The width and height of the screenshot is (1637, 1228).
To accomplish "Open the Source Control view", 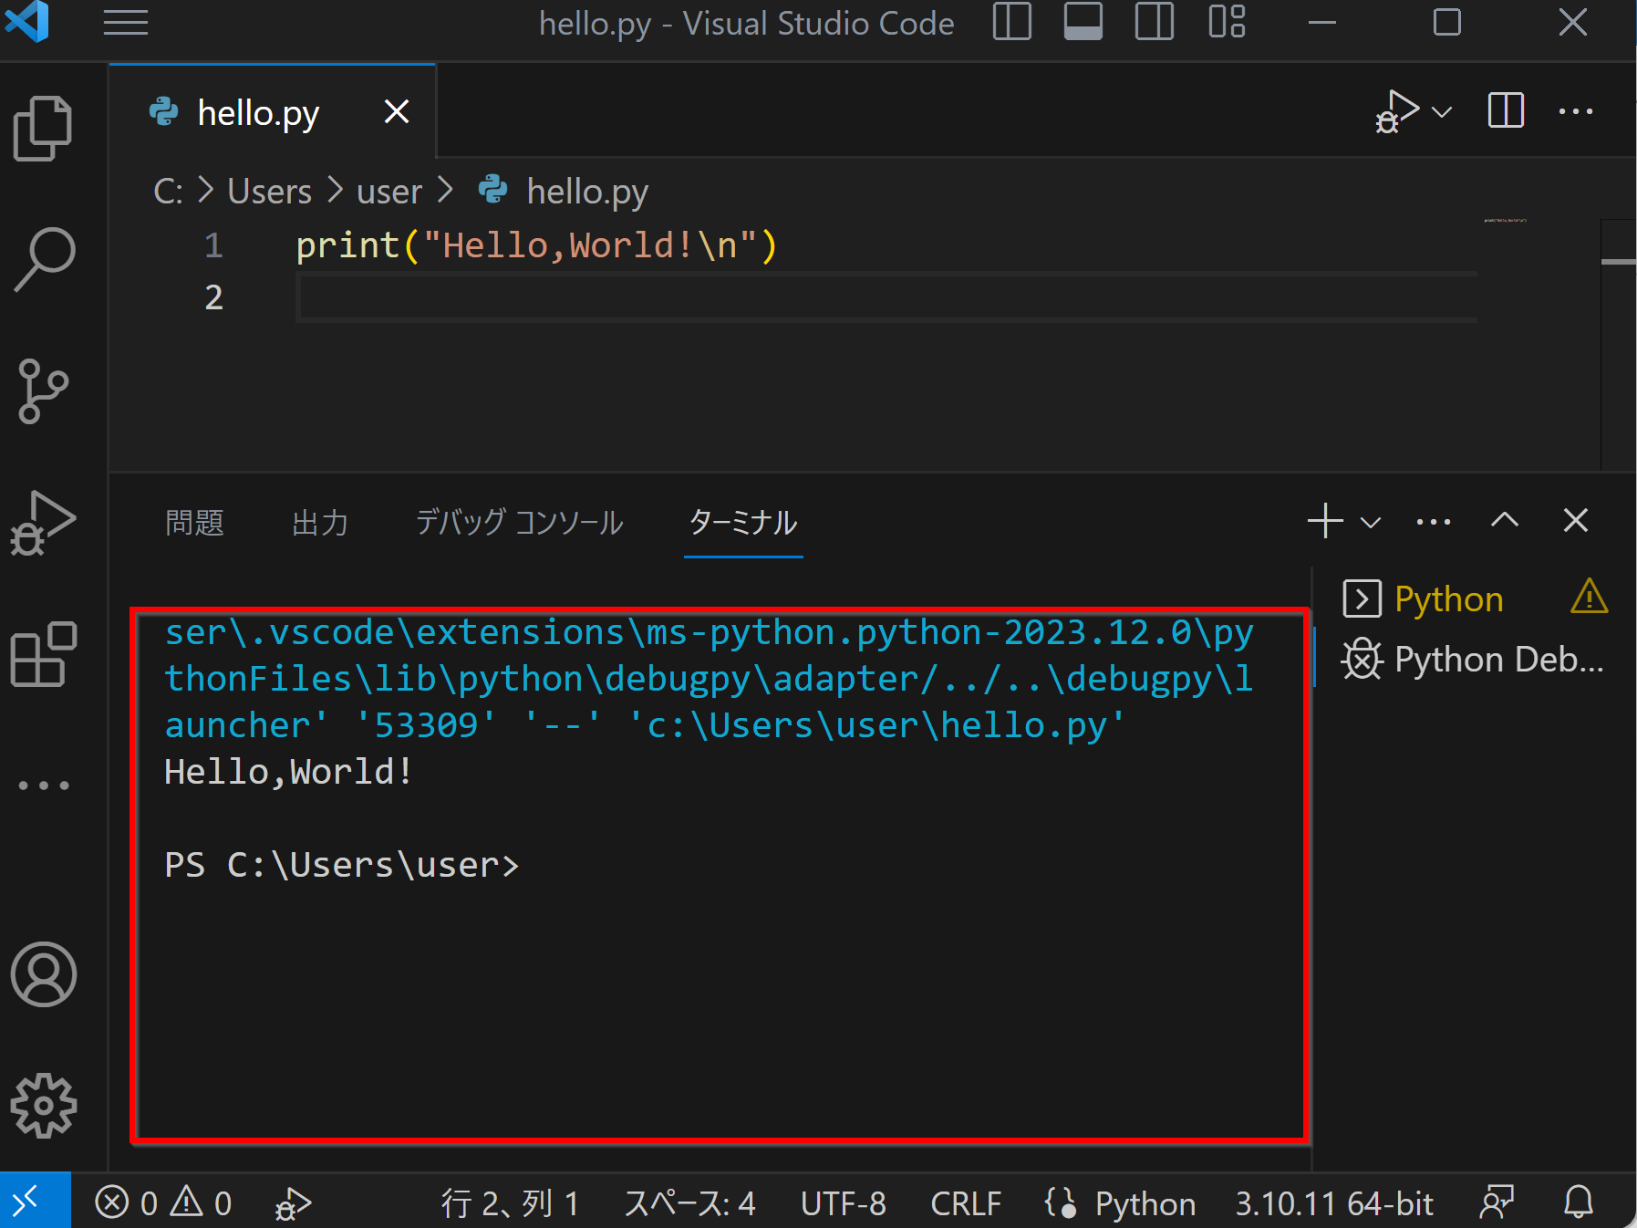I will 42,391.
